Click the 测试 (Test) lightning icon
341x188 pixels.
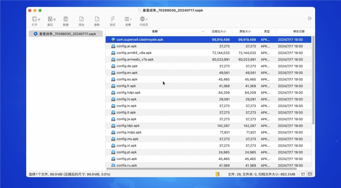tap(112, 19)
